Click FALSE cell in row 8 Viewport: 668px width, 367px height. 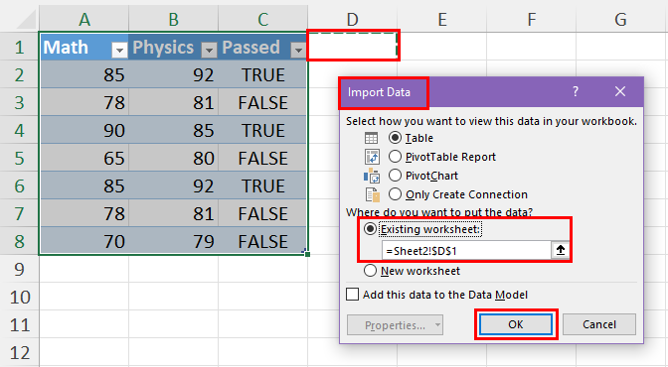[262, 241]
